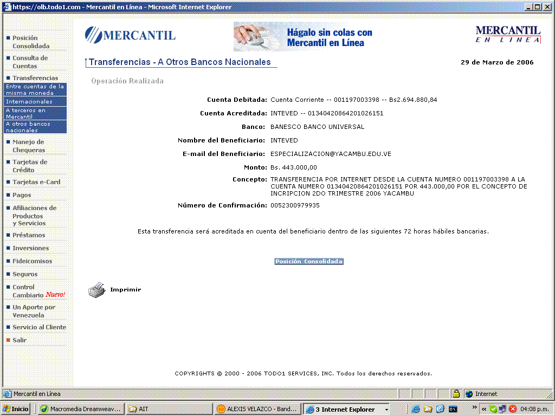Click the command prompt quick launch icon
Image resolution: width=555 pixels, height=416 pixels.
point(453,409)
